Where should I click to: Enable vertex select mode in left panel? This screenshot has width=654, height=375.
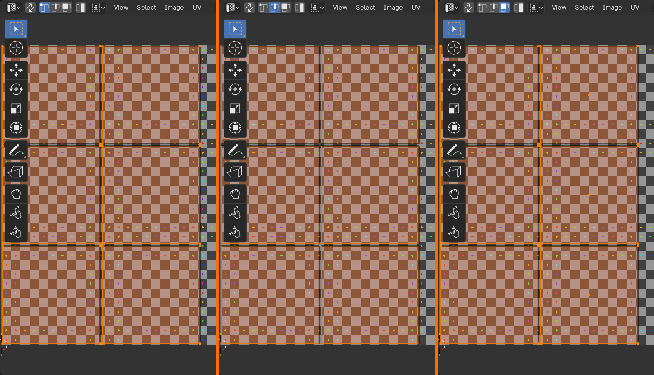(x=45, y=7)
